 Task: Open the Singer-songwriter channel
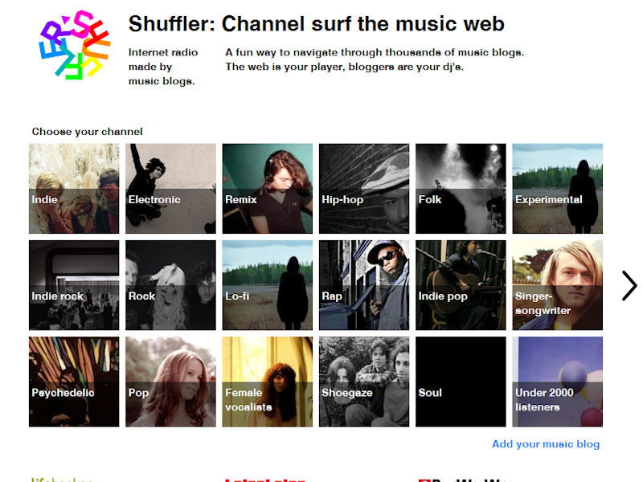pyautogui.click(x=557, y=285)
